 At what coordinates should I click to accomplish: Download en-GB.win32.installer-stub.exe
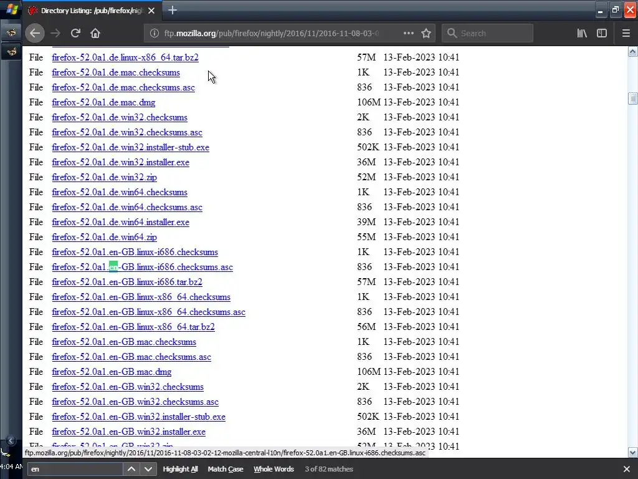pos(139,417)
